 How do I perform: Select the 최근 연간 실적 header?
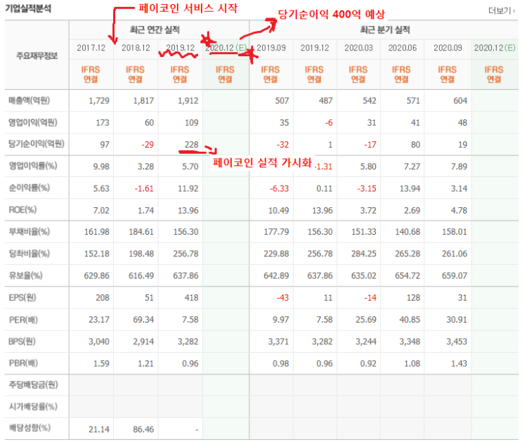coord(155,30)
